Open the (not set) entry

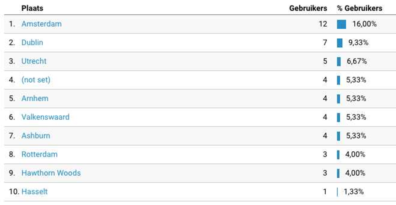click(x=36, y=80)
